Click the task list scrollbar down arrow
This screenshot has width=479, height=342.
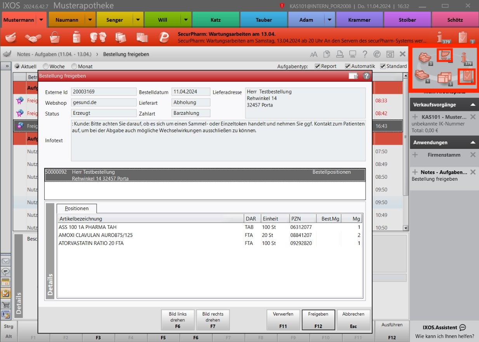click(406, 228)
